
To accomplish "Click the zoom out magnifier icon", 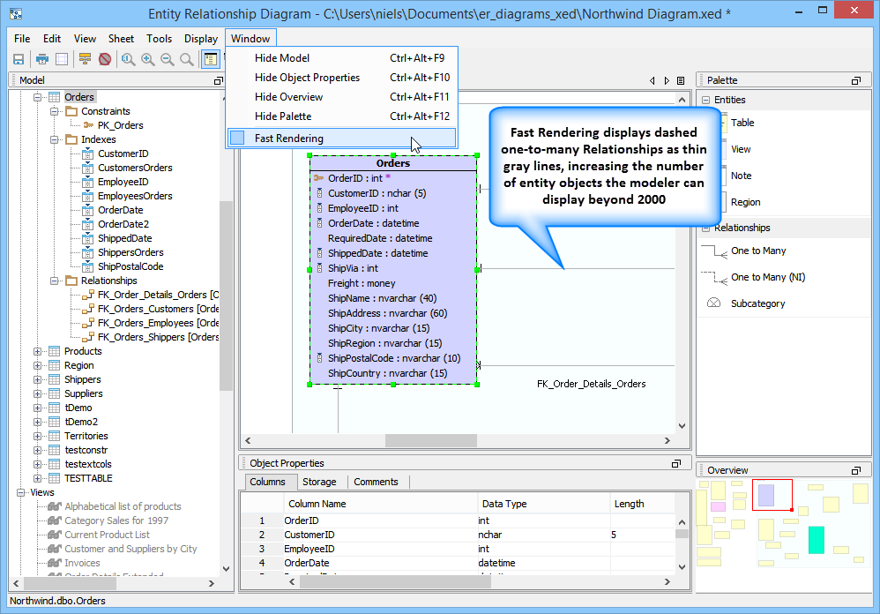I will pos(168,59).
